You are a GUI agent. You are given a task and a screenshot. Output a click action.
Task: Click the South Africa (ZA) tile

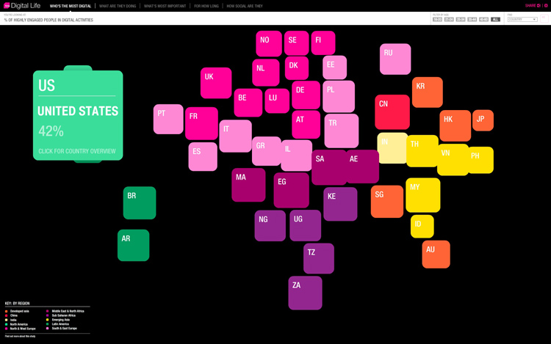tap(305, 293)
